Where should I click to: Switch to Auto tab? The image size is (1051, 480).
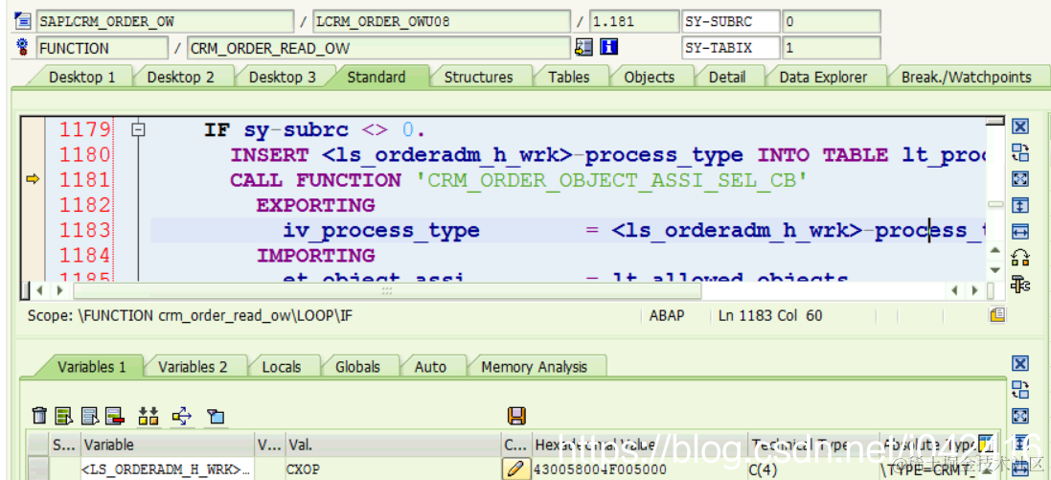click(x=430, y=367)
